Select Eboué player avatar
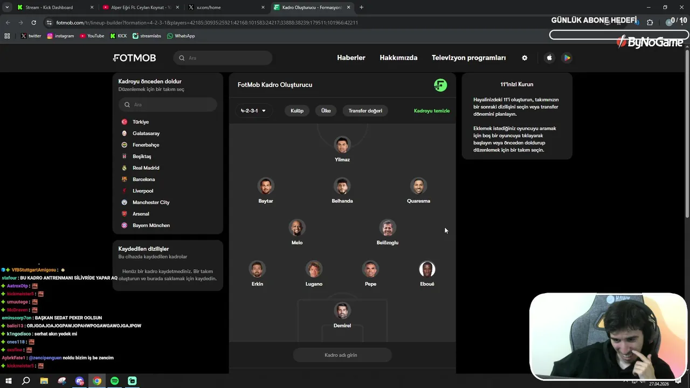Viewport: 690px width, 388px height. [427, 269]
